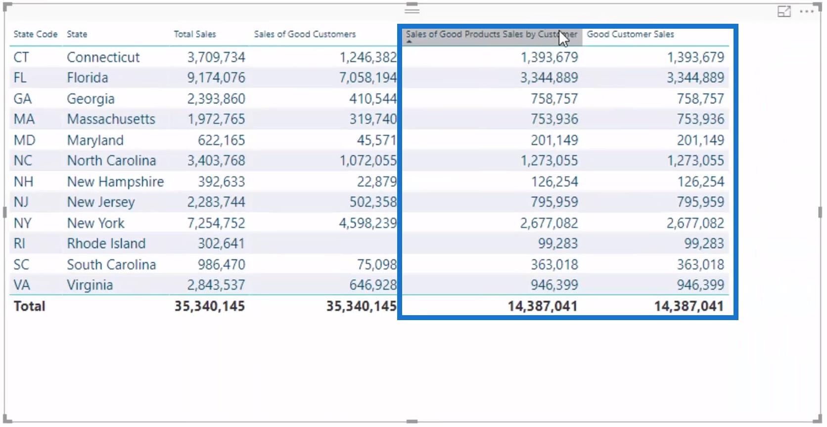827x427 pixels.
Task: Click the right edge resize handle of visual
Action: tap(820, 212)
